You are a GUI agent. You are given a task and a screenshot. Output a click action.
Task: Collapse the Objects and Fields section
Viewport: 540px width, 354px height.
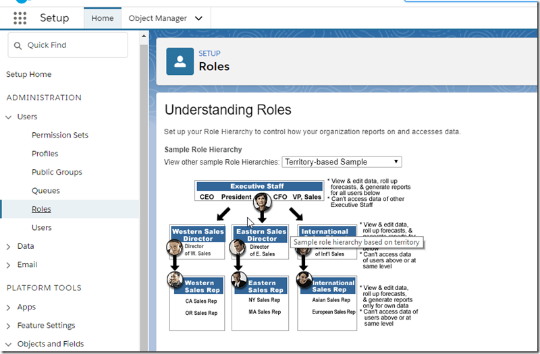coord(9,345)
